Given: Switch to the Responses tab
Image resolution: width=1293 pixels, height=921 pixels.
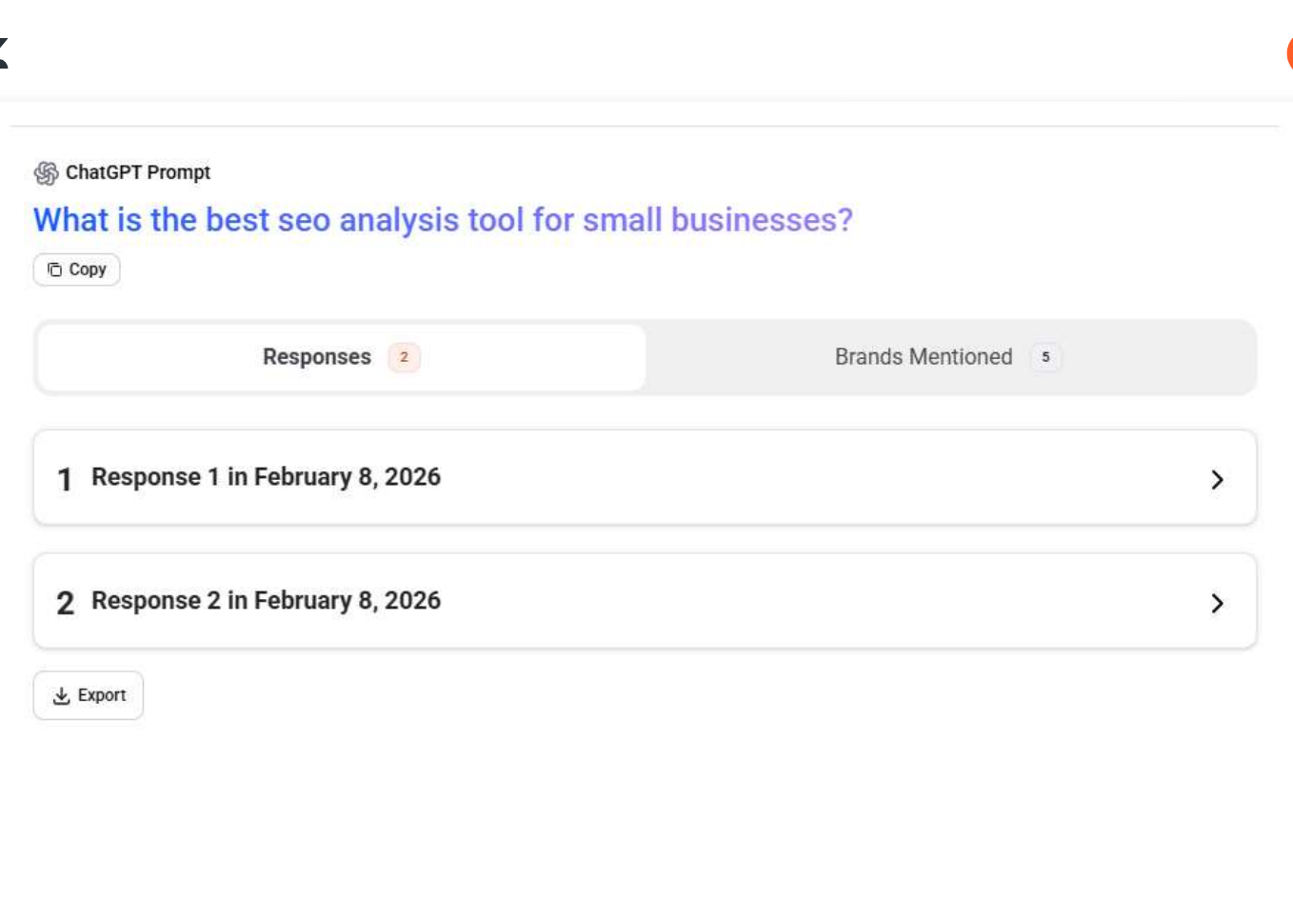Looking at the screenshot, I should pos(341,357).
